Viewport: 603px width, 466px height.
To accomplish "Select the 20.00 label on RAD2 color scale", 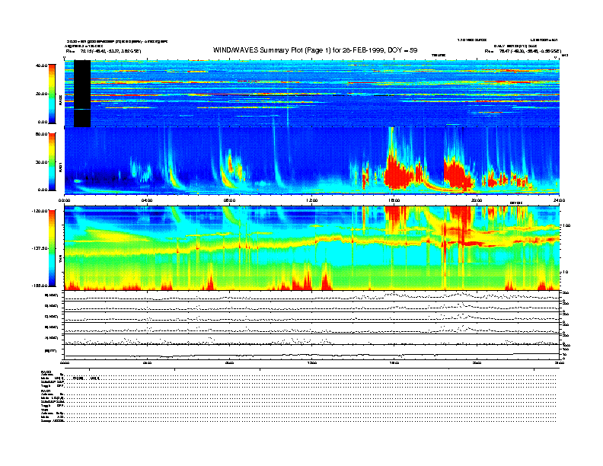I will point(41,94).
